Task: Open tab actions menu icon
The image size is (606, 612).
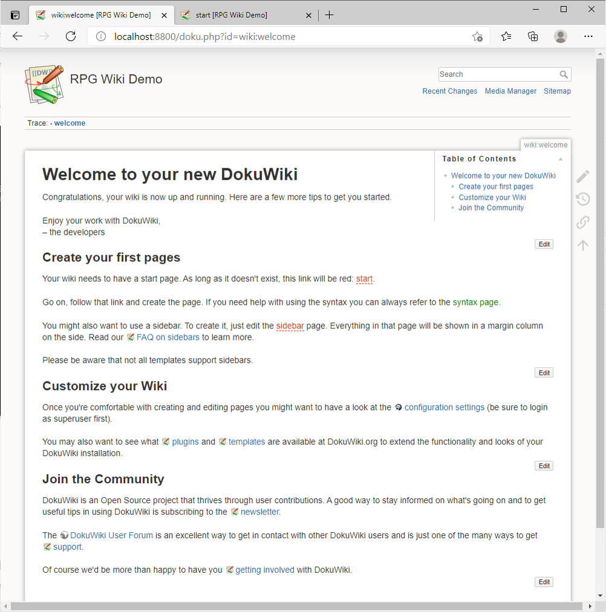Action: (x=15, y=15)
